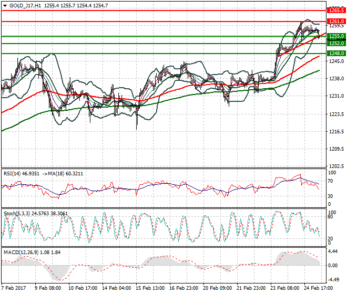Select the 1248.0 green support level label
347x294 pixels.
336,53
